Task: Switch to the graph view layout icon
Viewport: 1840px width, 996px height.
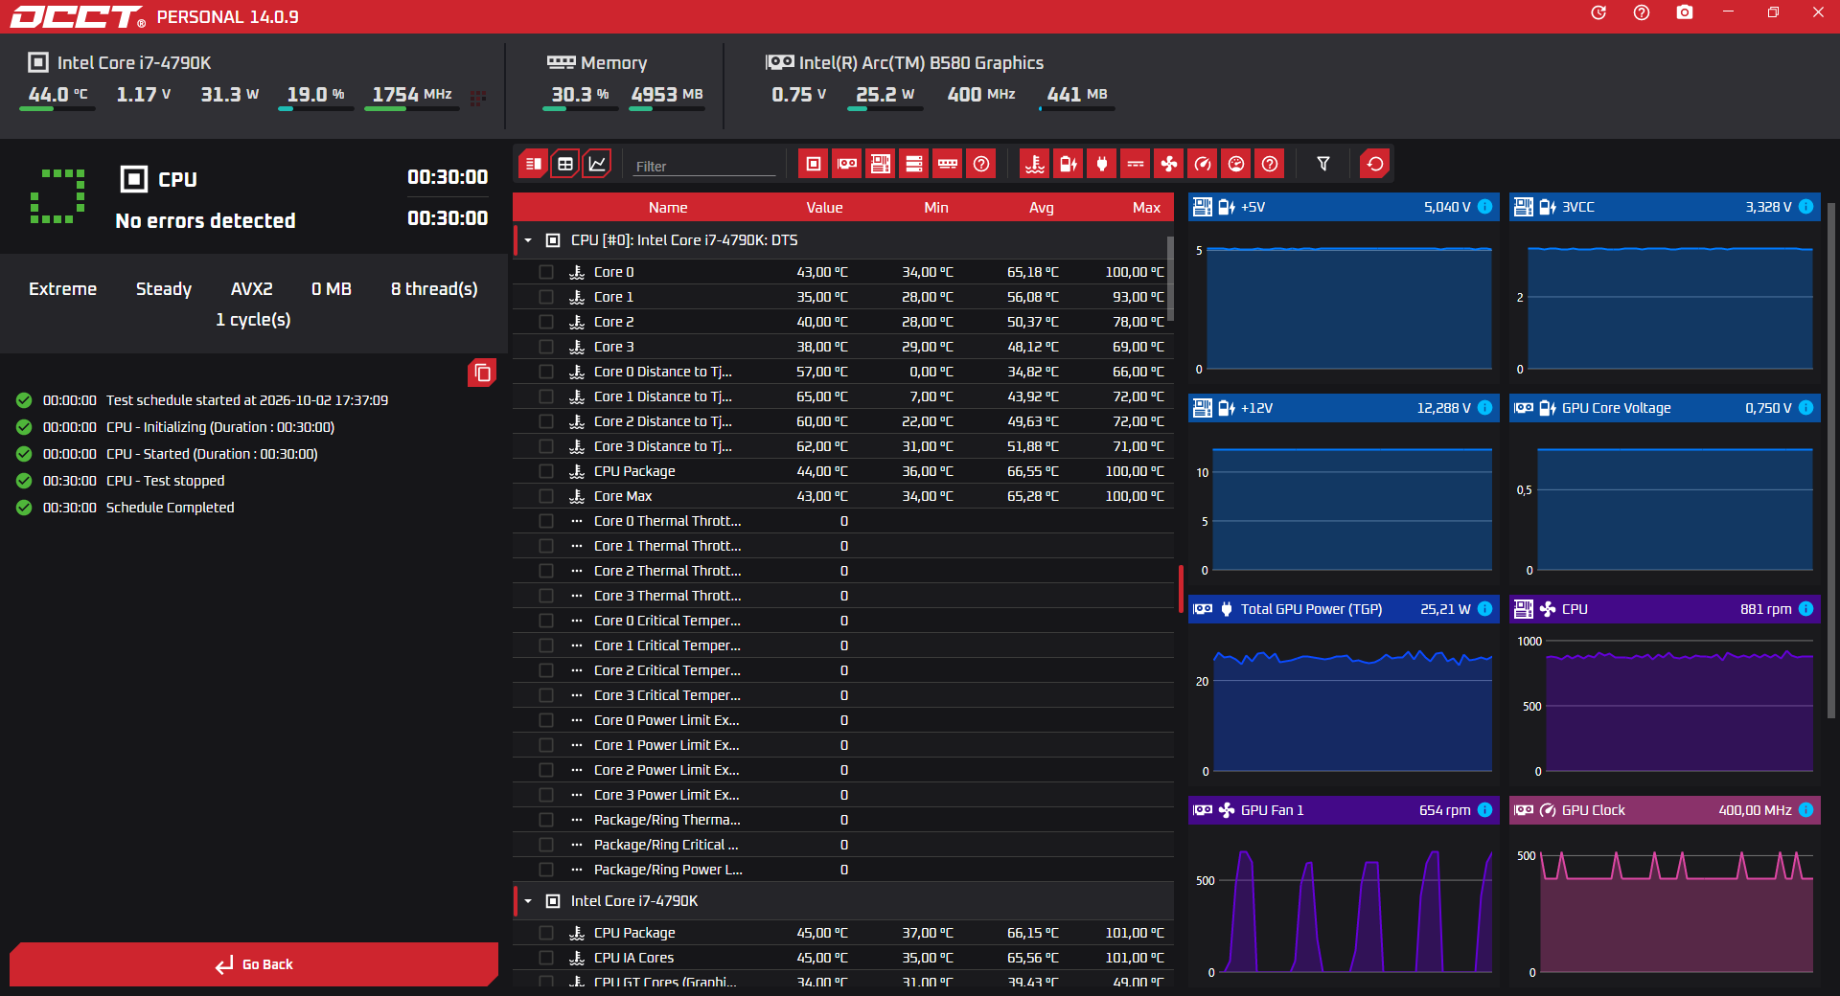Action: (597, 164)
